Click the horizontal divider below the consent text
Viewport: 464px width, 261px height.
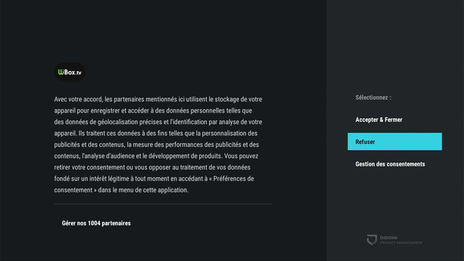click(163, 204)
